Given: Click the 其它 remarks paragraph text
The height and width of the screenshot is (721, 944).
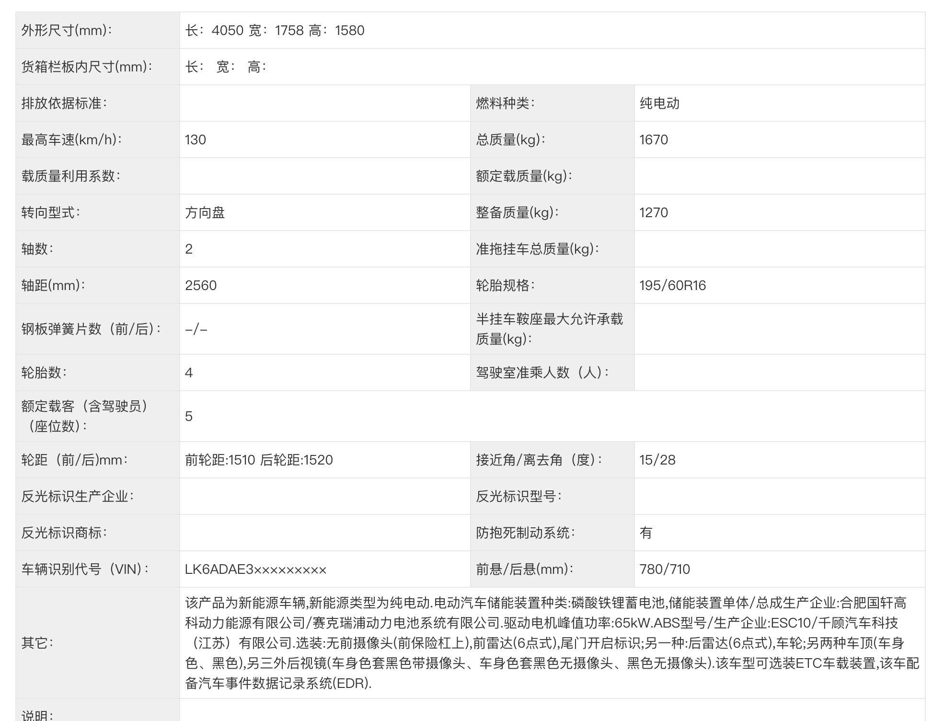Looking at the screenshot, I should (551, 642).
